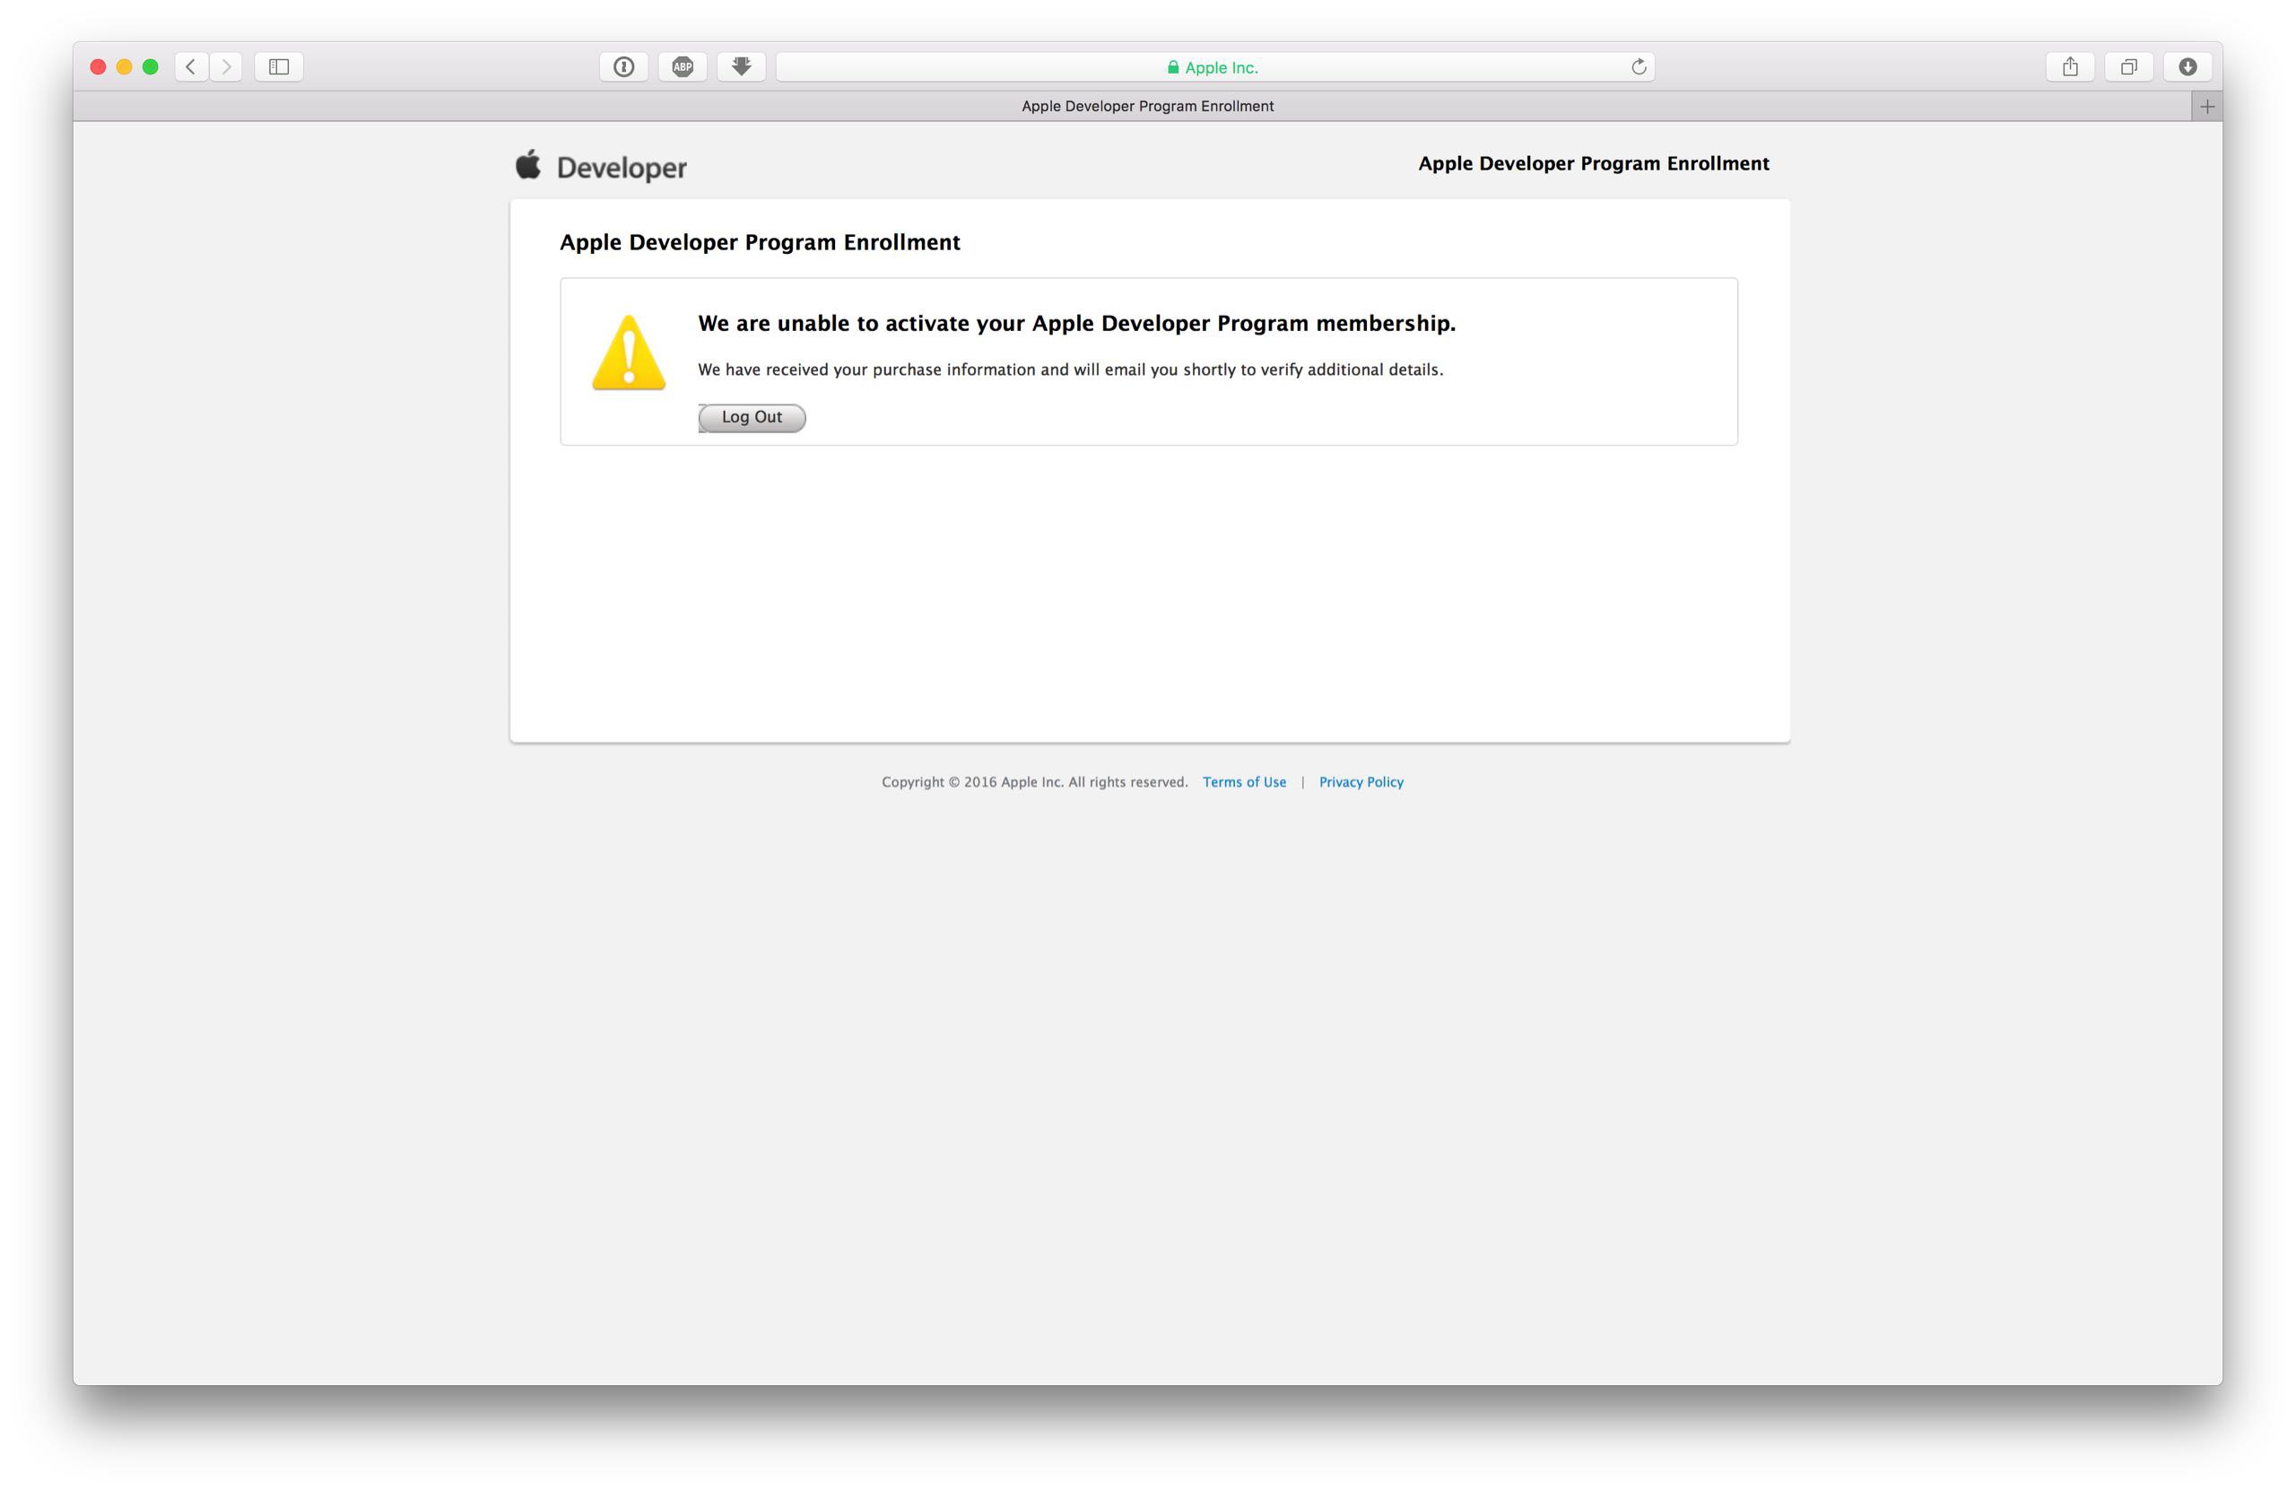Click the Apple Inc. address bar

[1213, 66]
